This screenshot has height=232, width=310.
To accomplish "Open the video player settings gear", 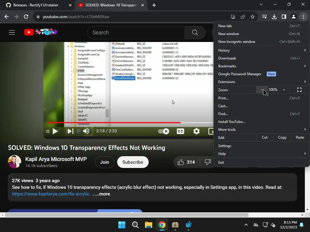I will point(196,131).
